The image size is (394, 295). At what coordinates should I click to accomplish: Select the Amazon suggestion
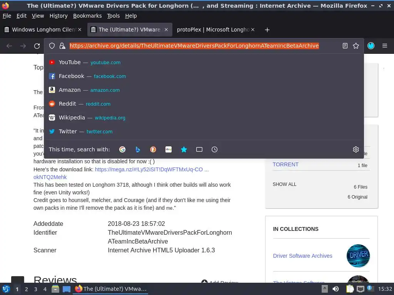point(204,90)
